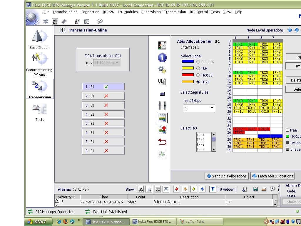301x226 pixels.
Task: Expand the E1 120 ohm dropdown
Action: [x=117, y=63]
